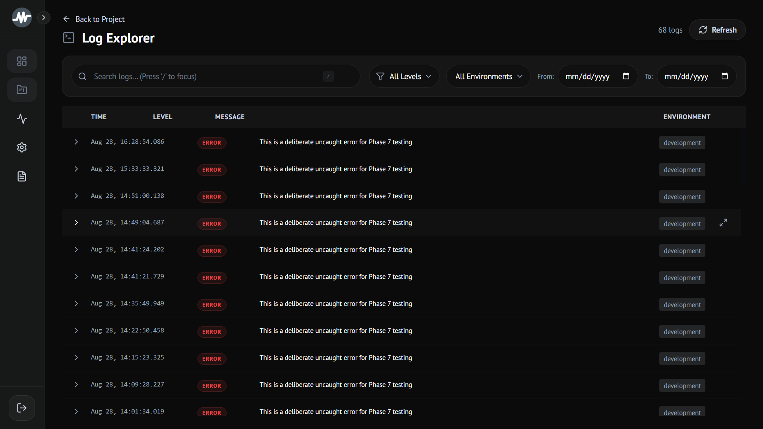This screenshot has width=763, height=429.
Task: Click the slash shortcut hint in search
Action: coord(328,76)
